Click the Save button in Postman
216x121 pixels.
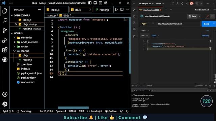pyautogui.click(x=192, y=16)
